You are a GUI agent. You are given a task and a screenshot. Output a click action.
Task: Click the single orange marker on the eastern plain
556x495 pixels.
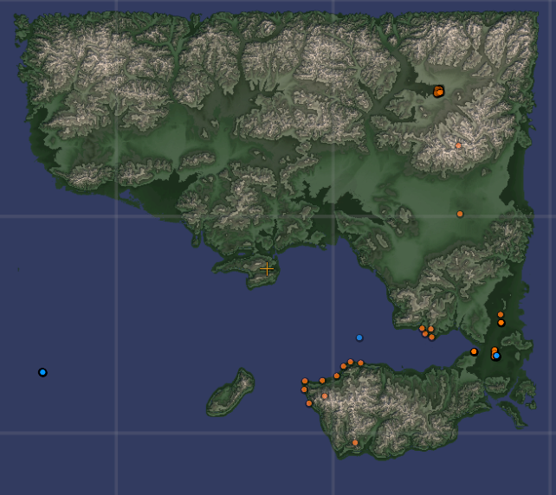(x=460, y=214)
